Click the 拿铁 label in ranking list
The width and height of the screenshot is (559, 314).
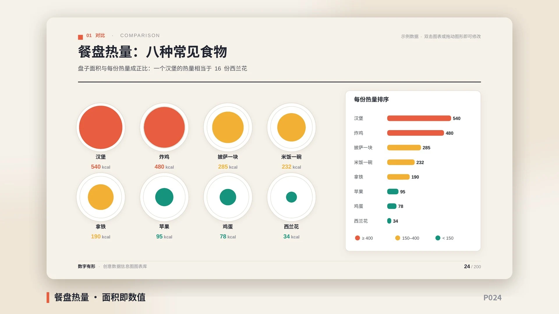(x=358, y=177)
